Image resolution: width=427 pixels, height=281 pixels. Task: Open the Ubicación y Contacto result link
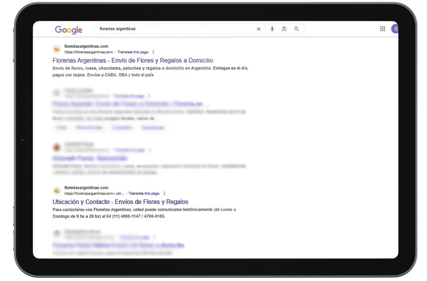coord(120,202)
